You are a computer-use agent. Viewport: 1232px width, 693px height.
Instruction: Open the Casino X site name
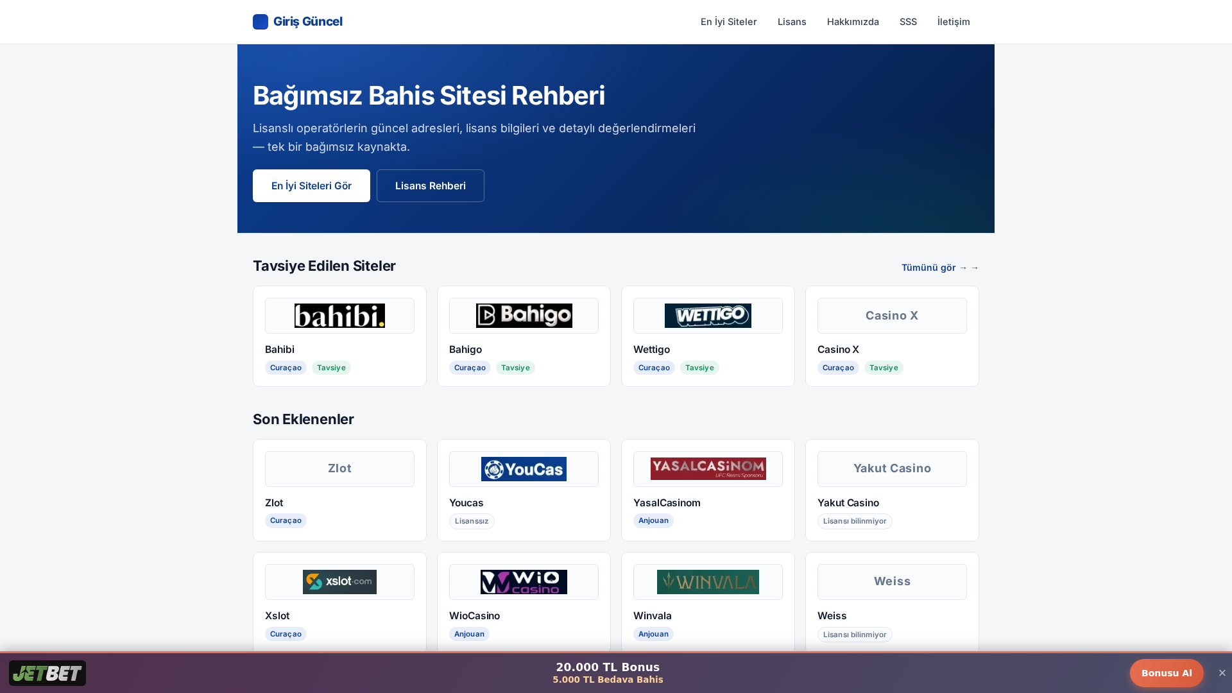point(838,349)
